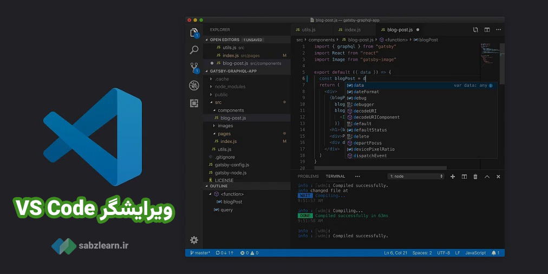The width and height of the screenshot is (548, 274).
Task: Click the notifications bell in status bar
Action: pyautogui.click(x=495, y=253)
